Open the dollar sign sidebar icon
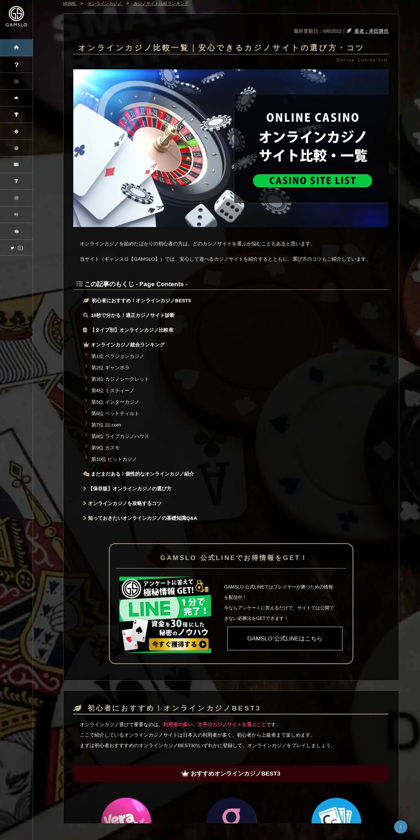Image resolution: width=420 pixels, height=840 pixels. pyautogui.click(x=16, y=231)
